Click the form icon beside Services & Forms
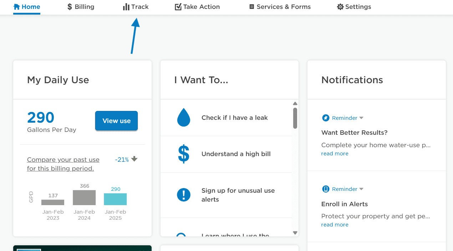The width and height of the screenshot is (453, 251). point(252,7)
